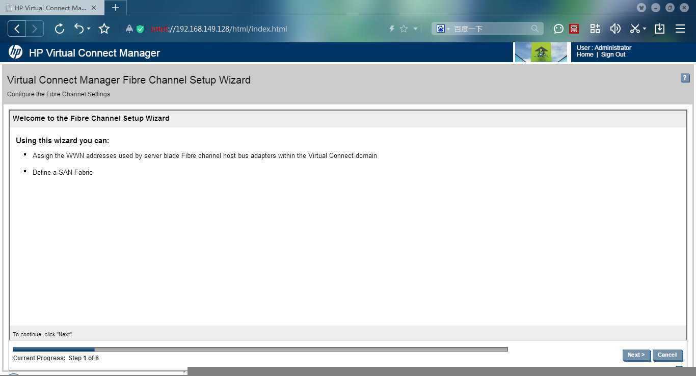This screenshot has width=696, height=376.
Task: Click the 'Current Progress: Step 1 of 6' text
Action: pos(56,358)
